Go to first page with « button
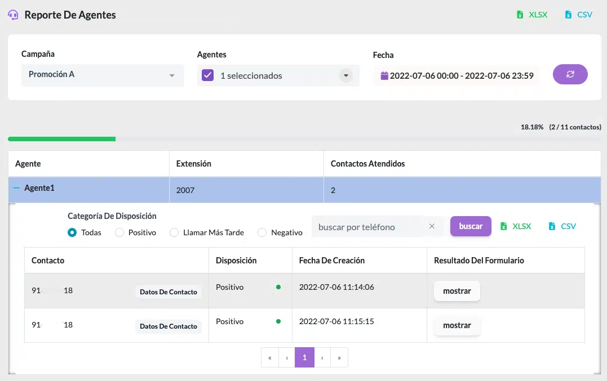607x381 pixels. (270, 357)
